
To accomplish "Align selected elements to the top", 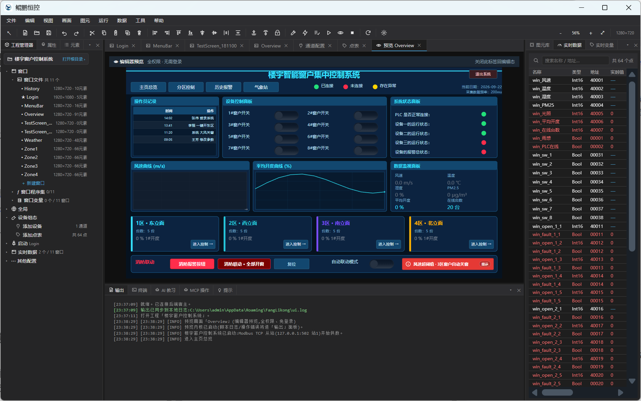I will [179, 33].
